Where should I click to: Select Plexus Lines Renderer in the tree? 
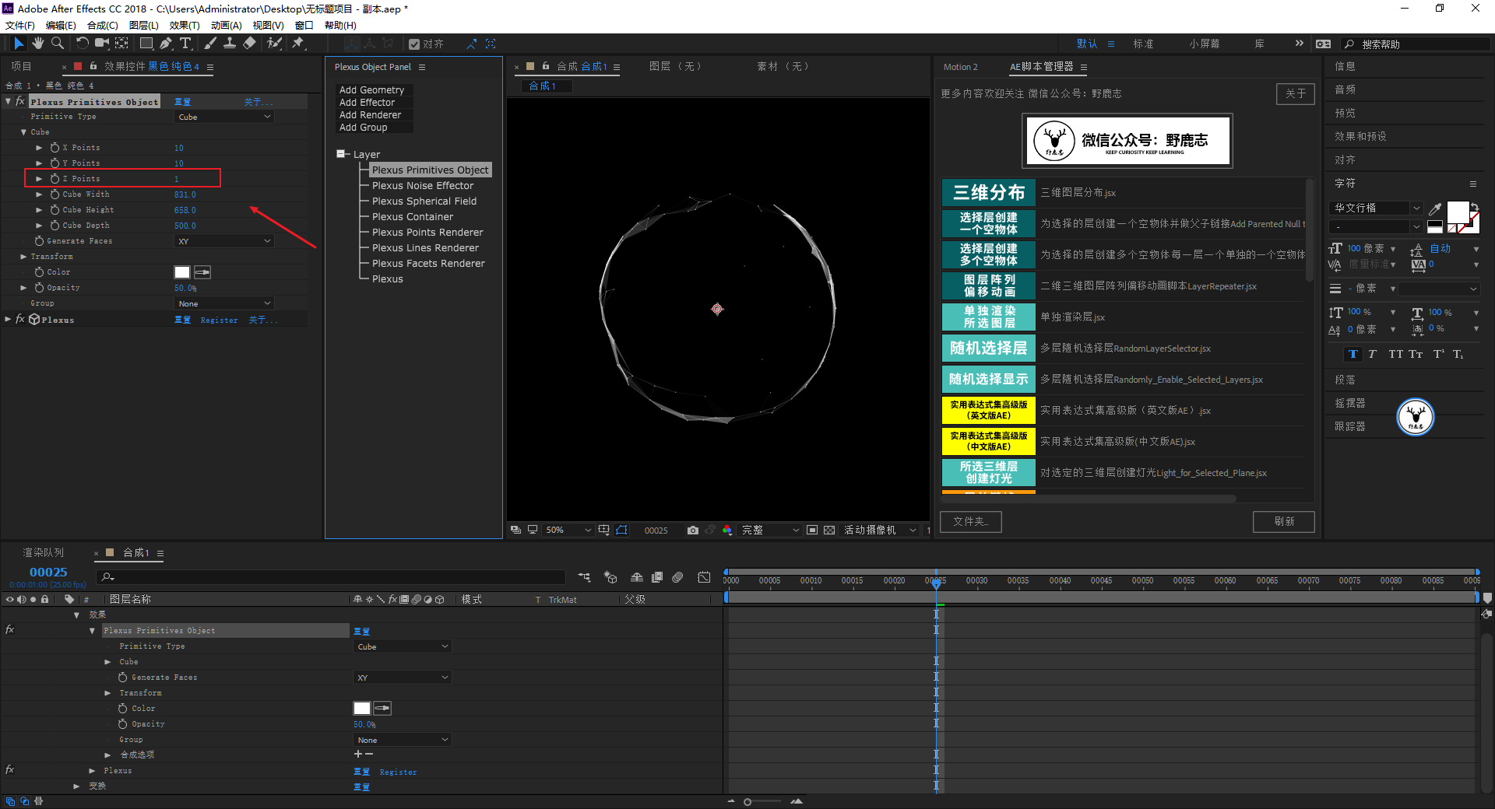click(425, 248)
